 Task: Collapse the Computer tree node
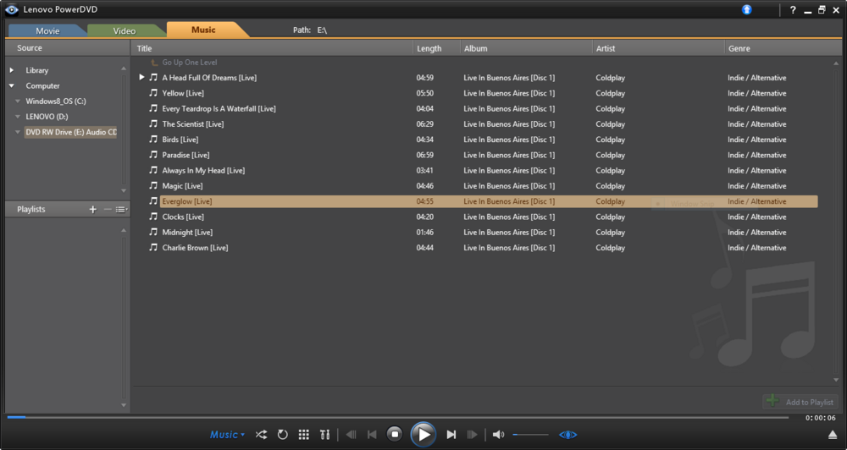tap(11, 85)
